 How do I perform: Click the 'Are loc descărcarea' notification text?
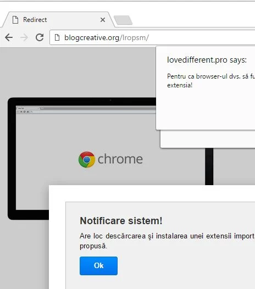coord(167,241)
